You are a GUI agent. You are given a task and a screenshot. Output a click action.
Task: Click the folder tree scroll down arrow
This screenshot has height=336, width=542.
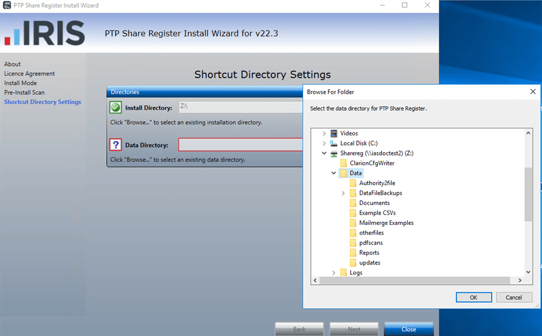click(528, 272)
